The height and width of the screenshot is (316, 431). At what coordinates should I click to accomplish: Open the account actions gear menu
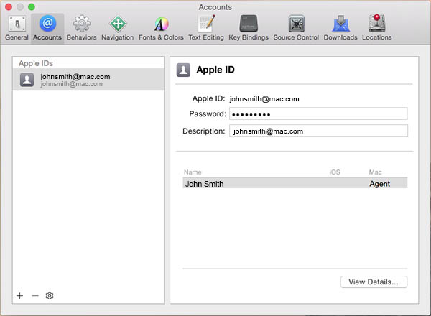pyautogui.click(x=50, y=296)
